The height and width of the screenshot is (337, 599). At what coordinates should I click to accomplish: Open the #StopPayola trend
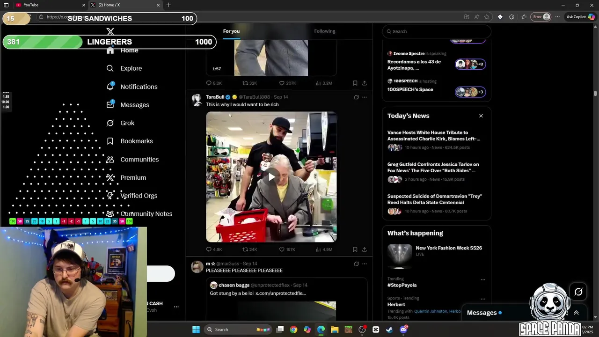coord(402,285)
